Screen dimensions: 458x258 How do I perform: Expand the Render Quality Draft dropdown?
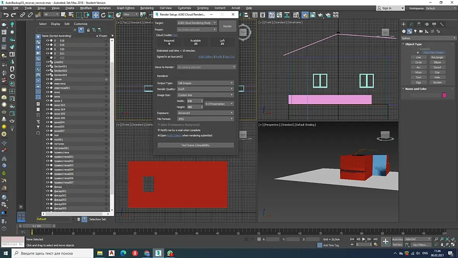point(205,89)
